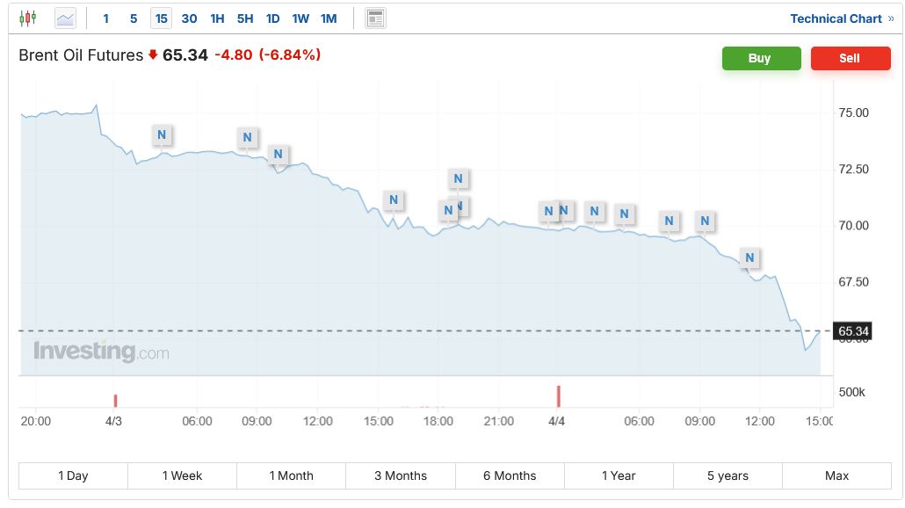Select the 1W interval option

(300, 18)
